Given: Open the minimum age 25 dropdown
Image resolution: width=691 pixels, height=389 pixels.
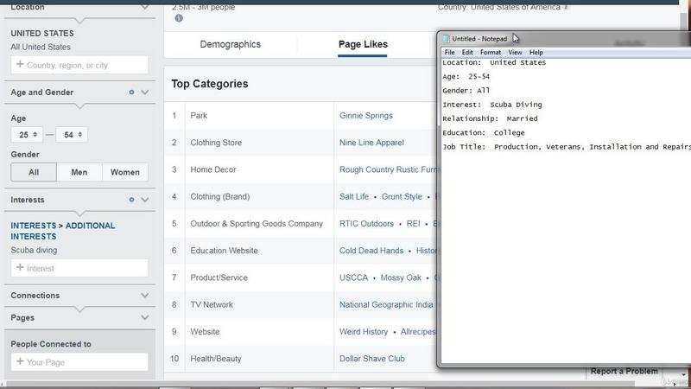Looking at the screenshot, I should coord(27,135).
